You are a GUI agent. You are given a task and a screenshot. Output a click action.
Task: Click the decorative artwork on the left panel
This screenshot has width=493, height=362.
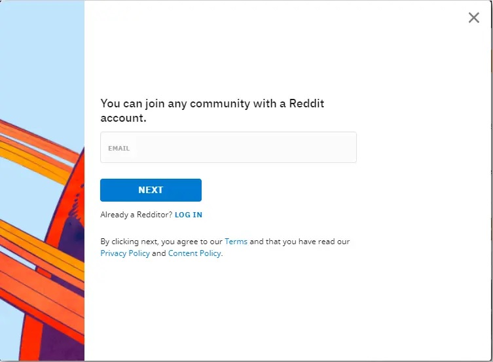click(42, 181)
